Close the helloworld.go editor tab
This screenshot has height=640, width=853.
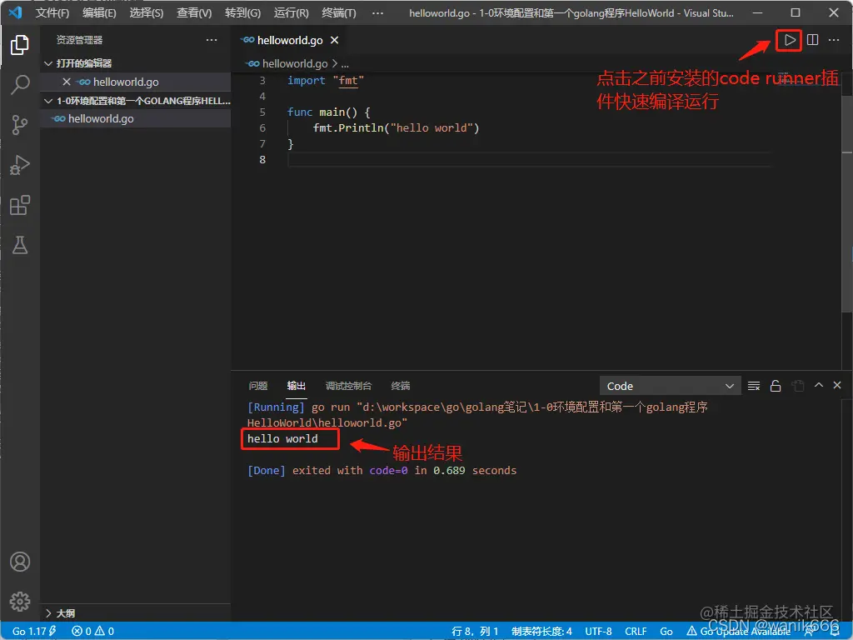point(335,40)
